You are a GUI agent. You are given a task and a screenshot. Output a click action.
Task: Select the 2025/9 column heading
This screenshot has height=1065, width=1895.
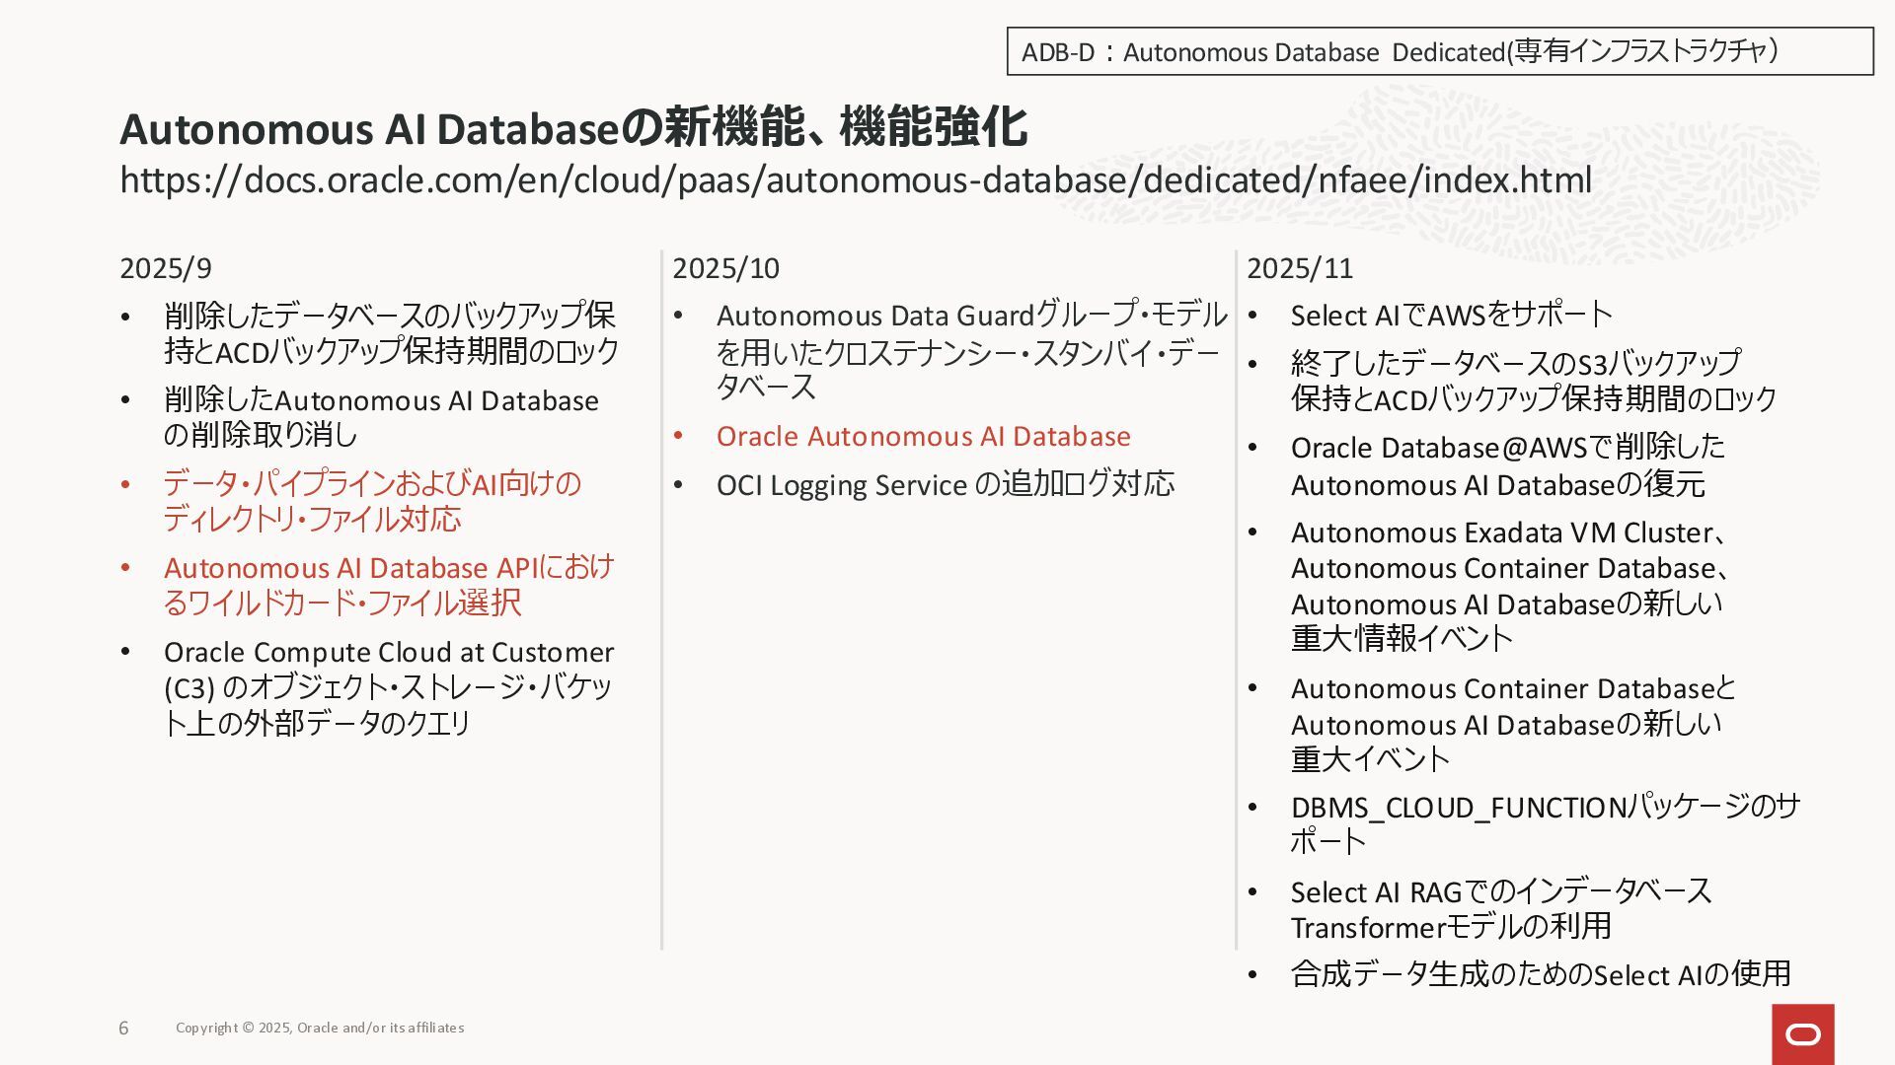[x=165, y=268]
